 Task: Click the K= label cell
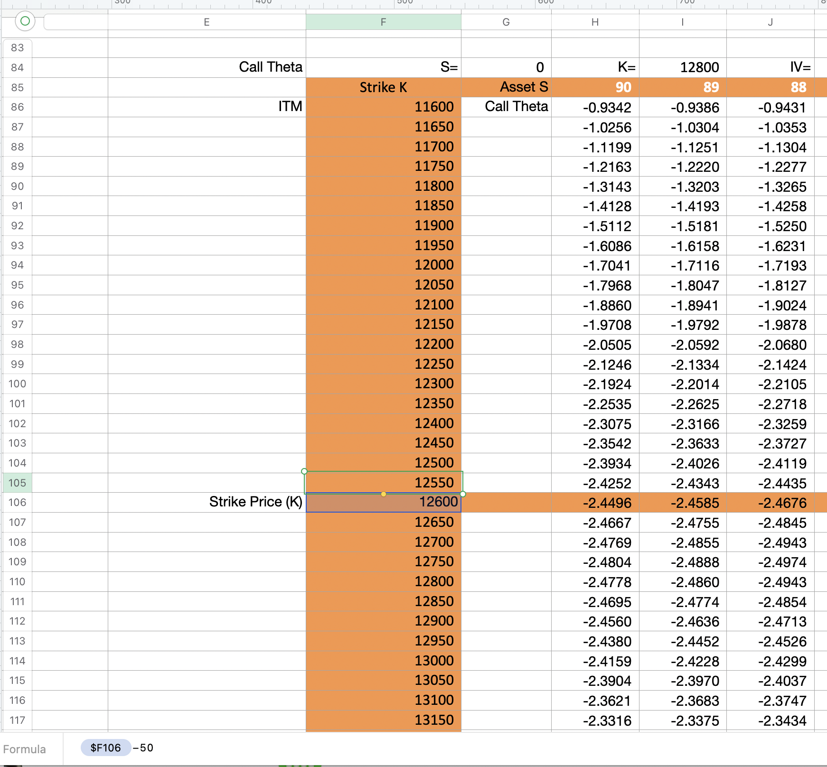pos(595,67)
